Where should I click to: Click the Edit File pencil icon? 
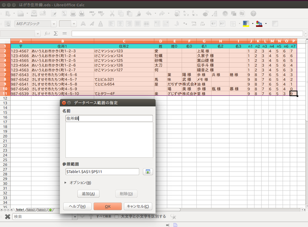point(54,13)
